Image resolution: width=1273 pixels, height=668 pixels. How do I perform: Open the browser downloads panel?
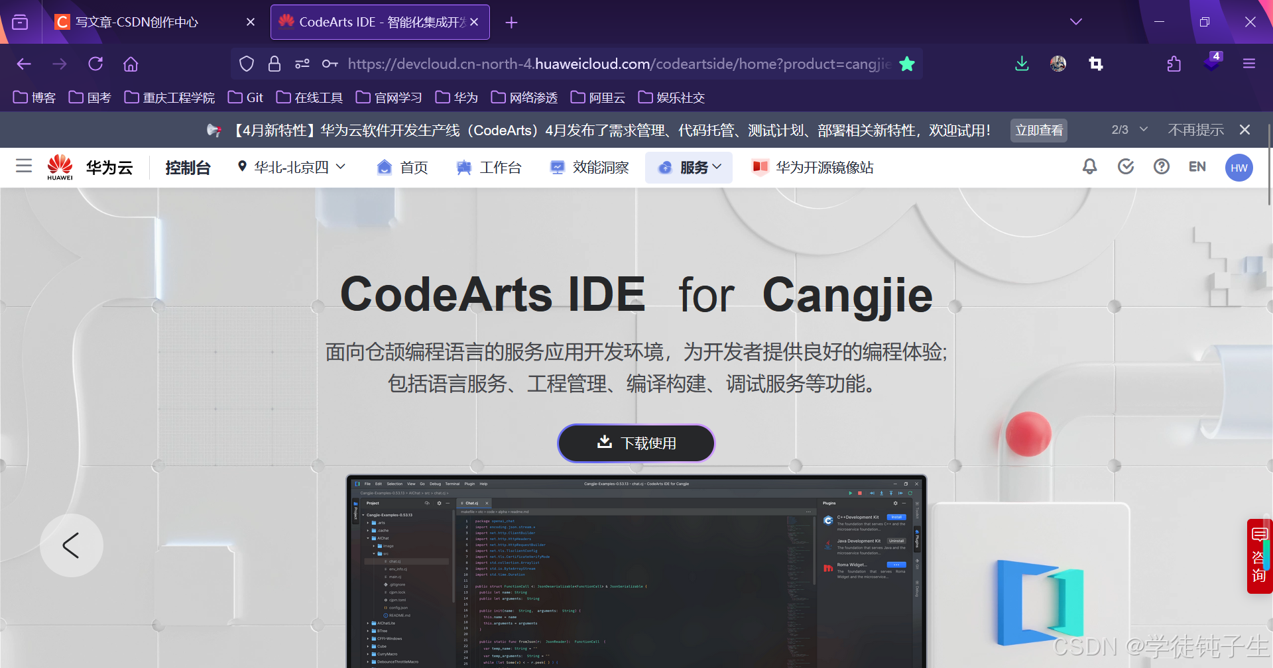point(1022,64)
